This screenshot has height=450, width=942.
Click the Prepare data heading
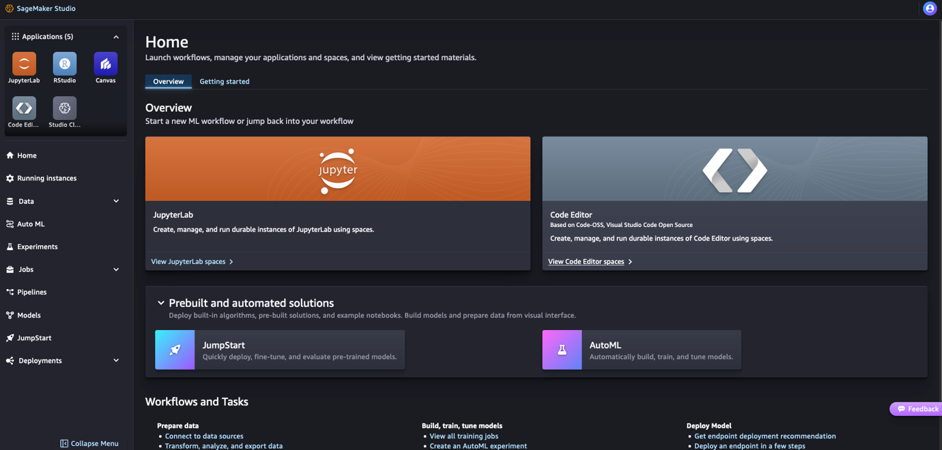coord(178,425)
